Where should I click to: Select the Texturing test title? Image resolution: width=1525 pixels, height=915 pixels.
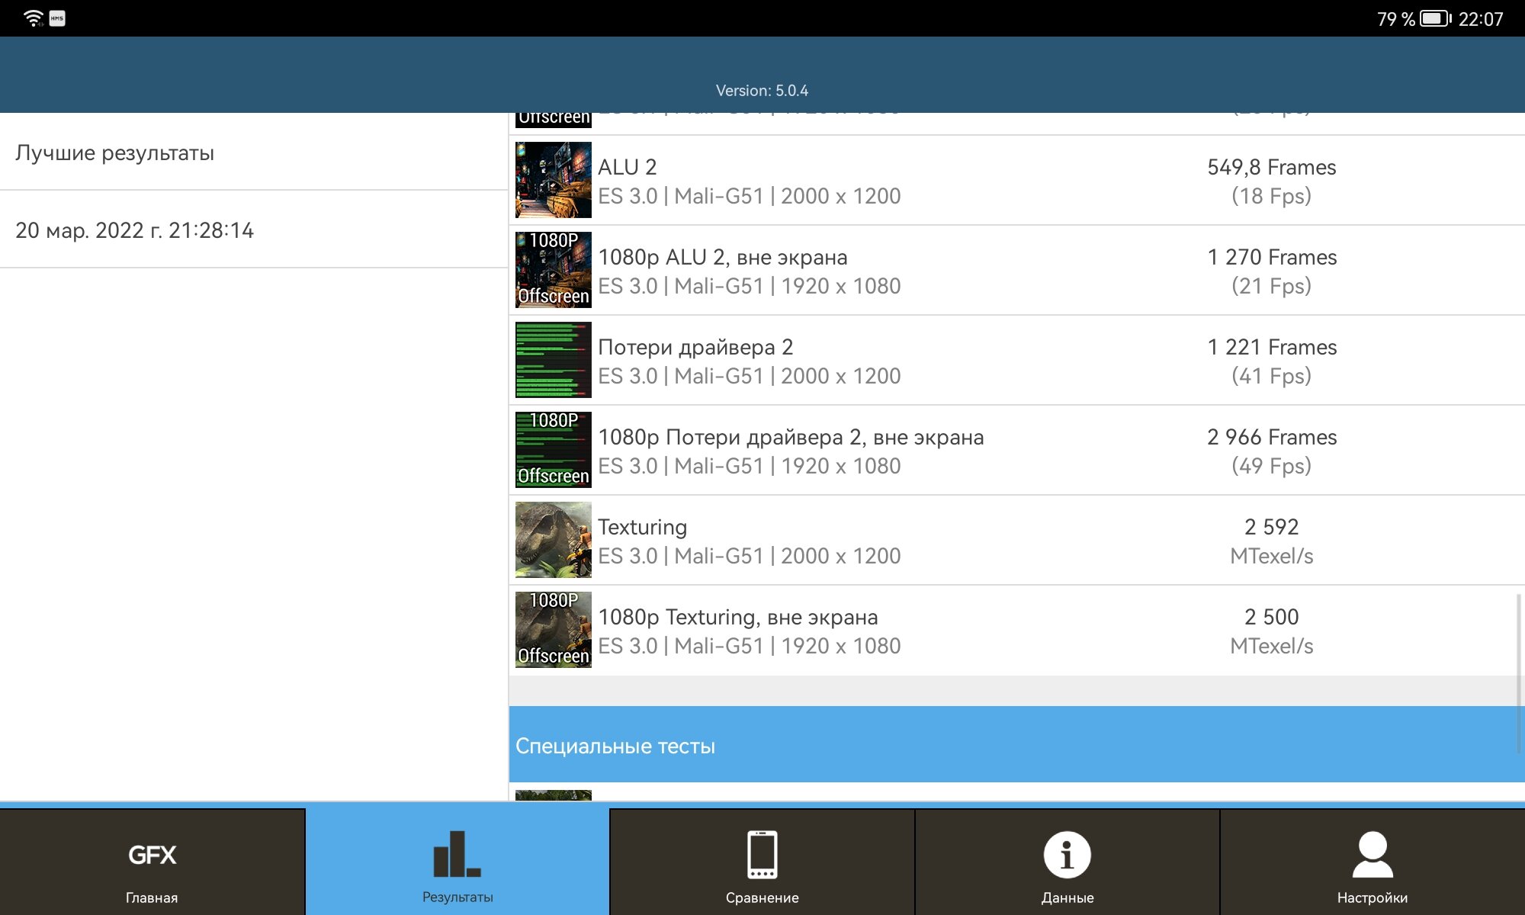(642, 527)
